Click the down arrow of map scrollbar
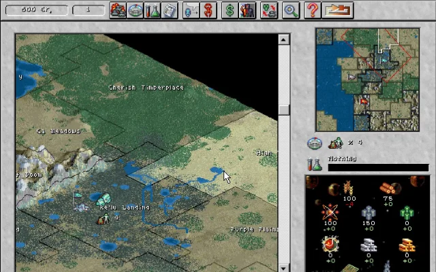Image resolution: width=436 pixels, height=272 pixels. coord(283,267)
